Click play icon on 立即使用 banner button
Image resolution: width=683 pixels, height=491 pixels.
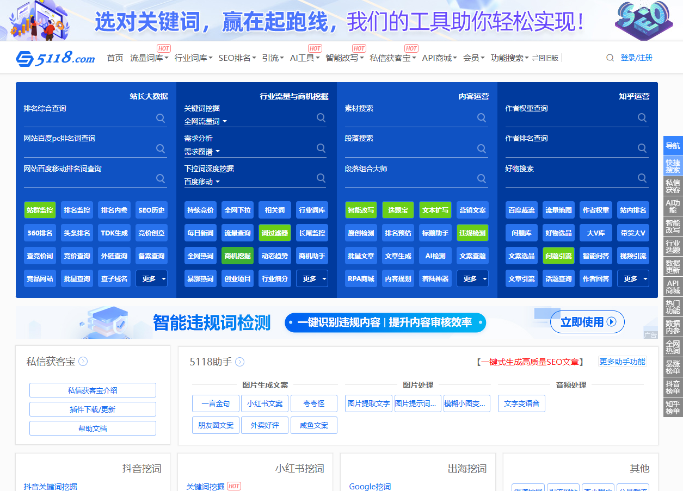click(x=612, y=322)
